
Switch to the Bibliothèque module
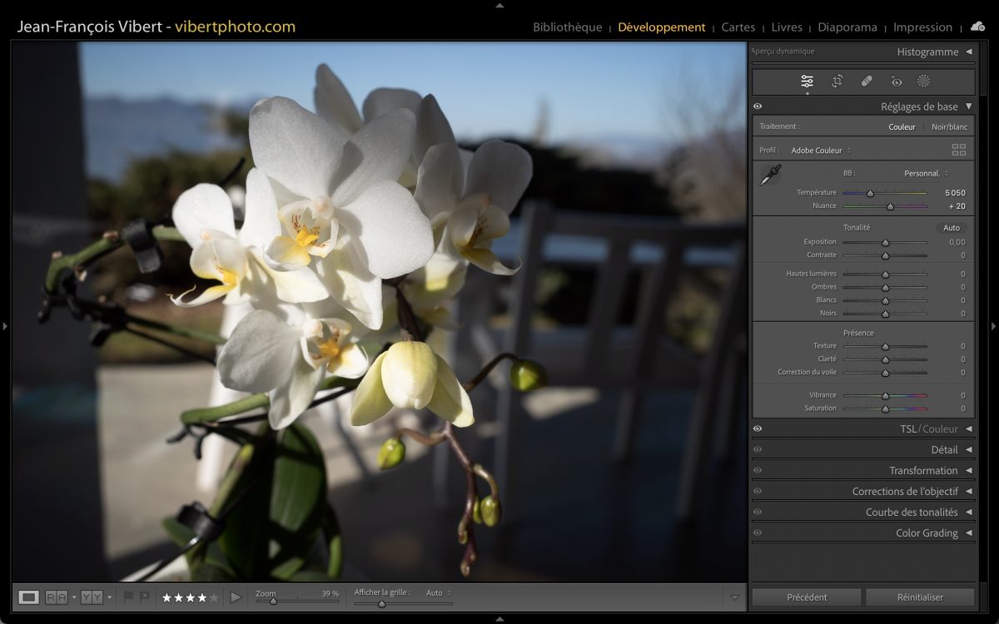pos(567,27)
